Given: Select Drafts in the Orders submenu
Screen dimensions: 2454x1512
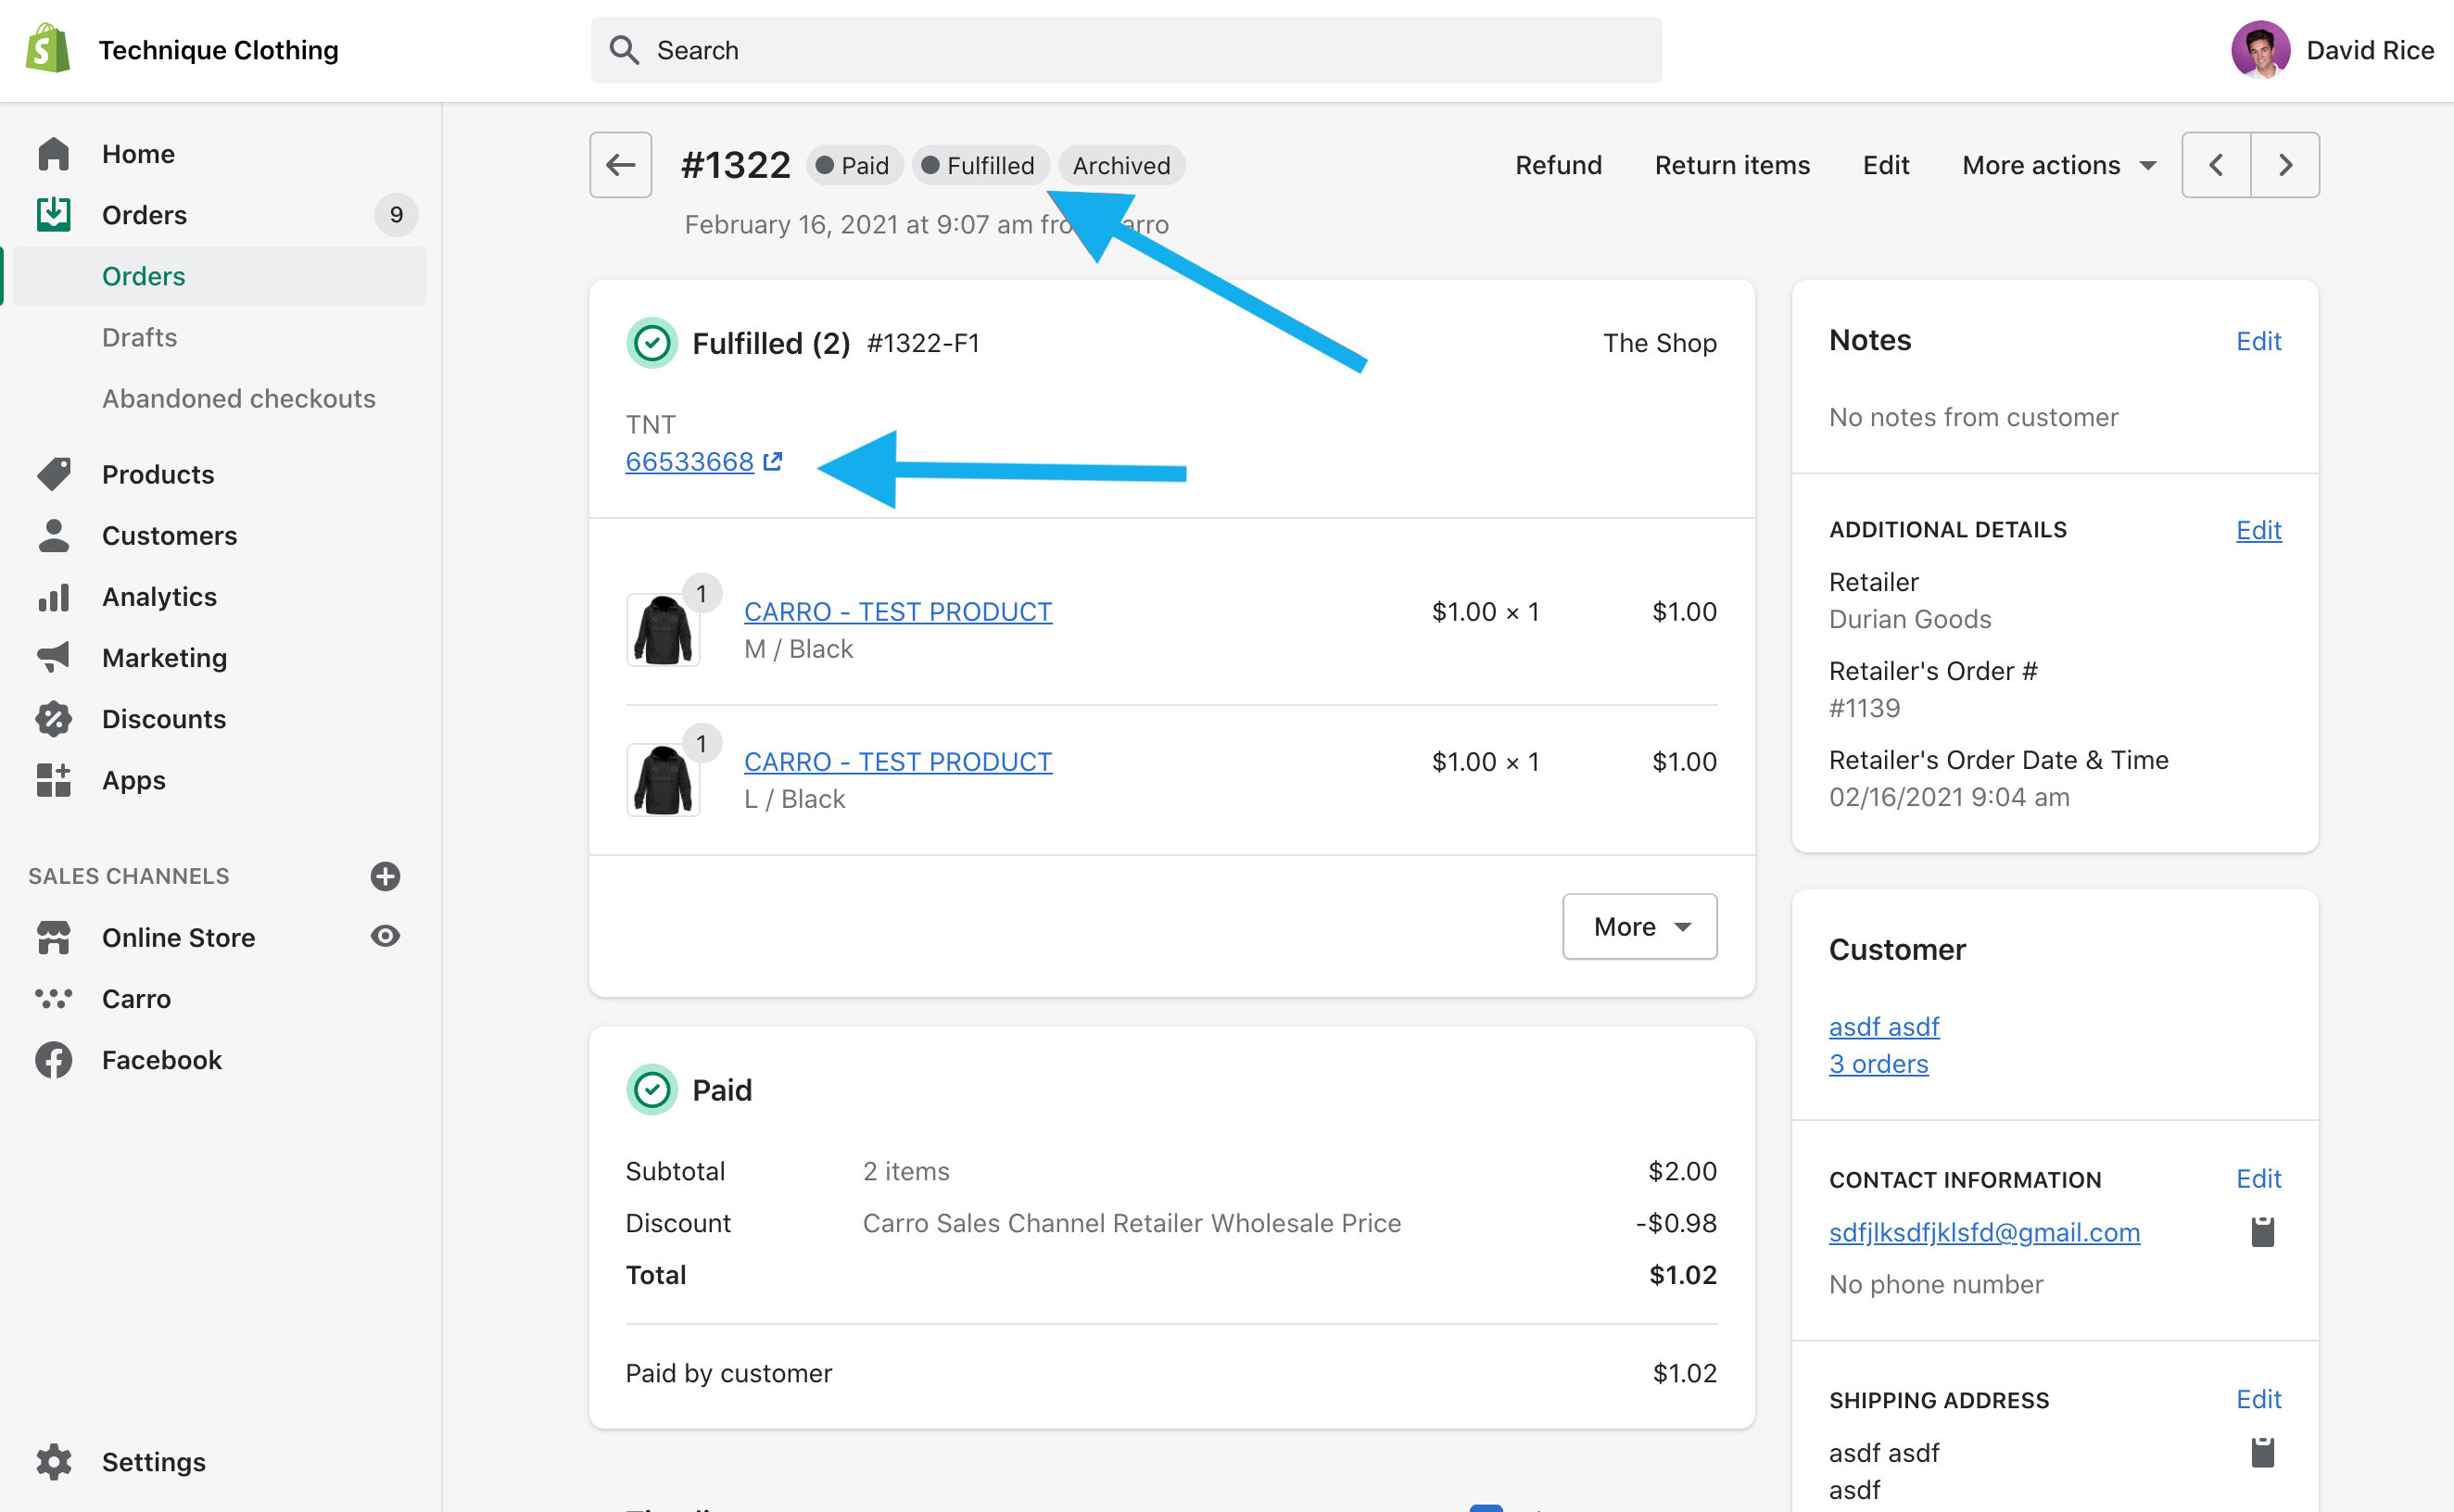Looking at the screenshot, I should coord(139,337).
